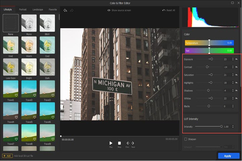Click the Temperature color slider
This screenshot has height=161, width=242.
coord(209,43)
